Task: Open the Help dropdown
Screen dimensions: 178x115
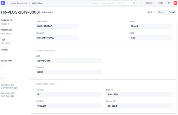Action: pyautogui.click(x=162, y=3)
